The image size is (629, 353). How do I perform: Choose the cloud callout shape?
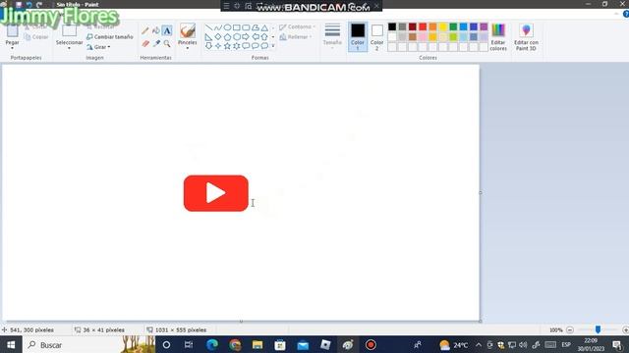pyautogui.click(x=264, y=46)
